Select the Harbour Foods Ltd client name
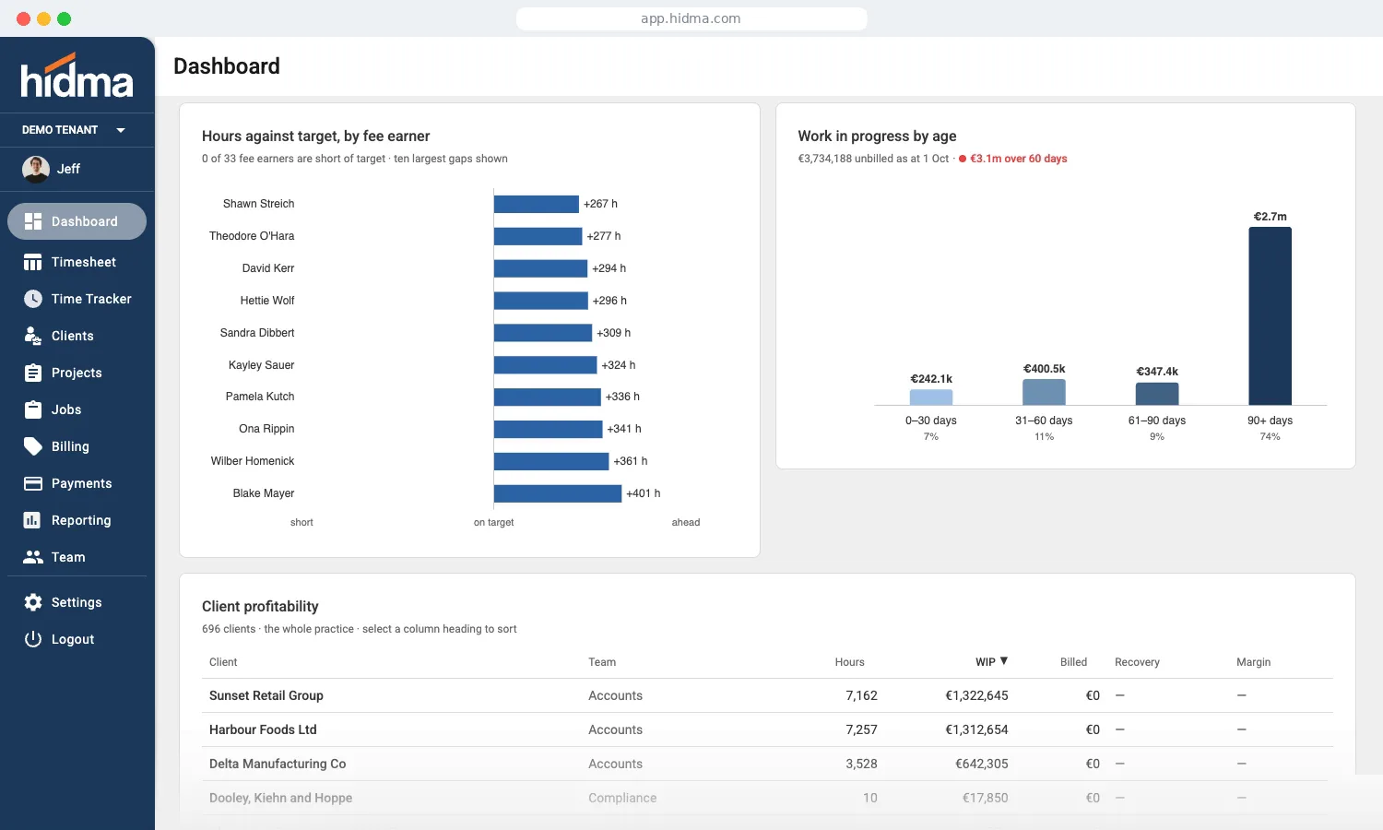This screenshot has width=1383, height=830. (x=263, y=729)
